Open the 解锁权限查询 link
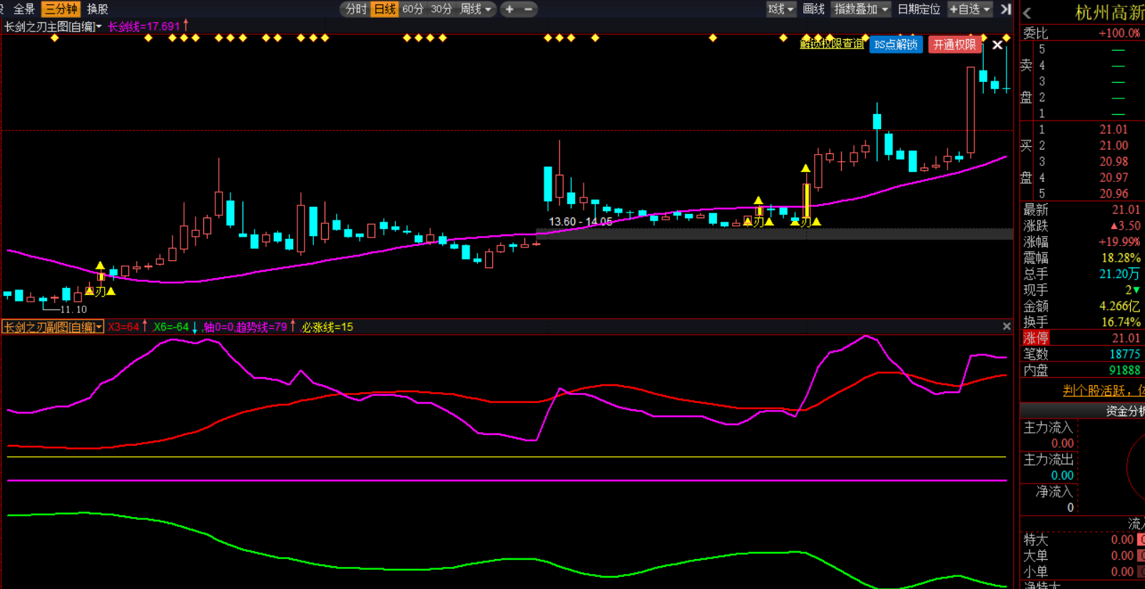The width and height of the screenshot is (1145, 589). pyautogui.click(x=831, y=44)
